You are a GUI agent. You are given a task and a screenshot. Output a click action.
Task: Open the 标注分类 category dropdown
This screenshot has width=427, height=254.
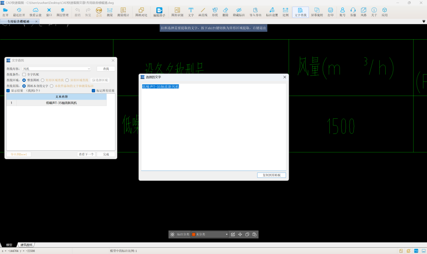click(x=226, y=235)
